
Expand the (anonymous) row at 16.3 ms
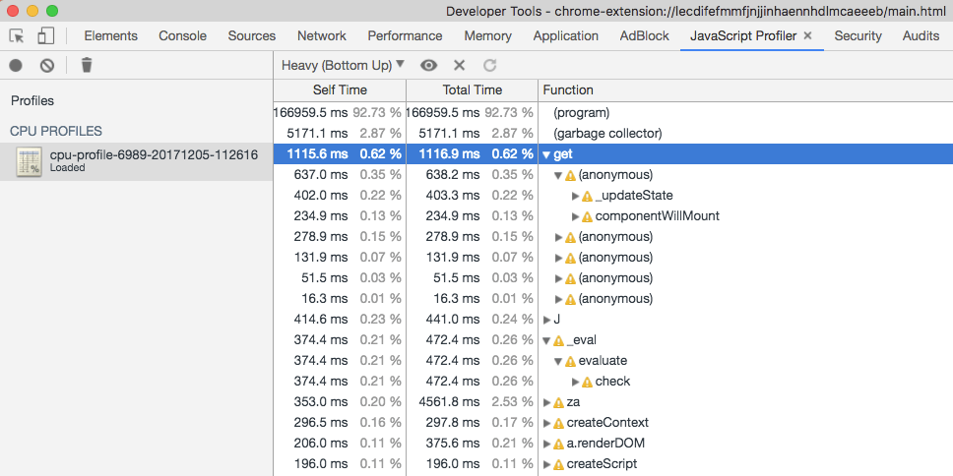pos(558,299)
